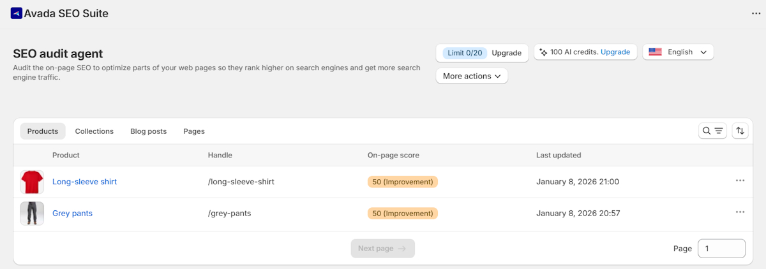
Task: Expand the More actions dropdown
Action: [x=472, y=76]
